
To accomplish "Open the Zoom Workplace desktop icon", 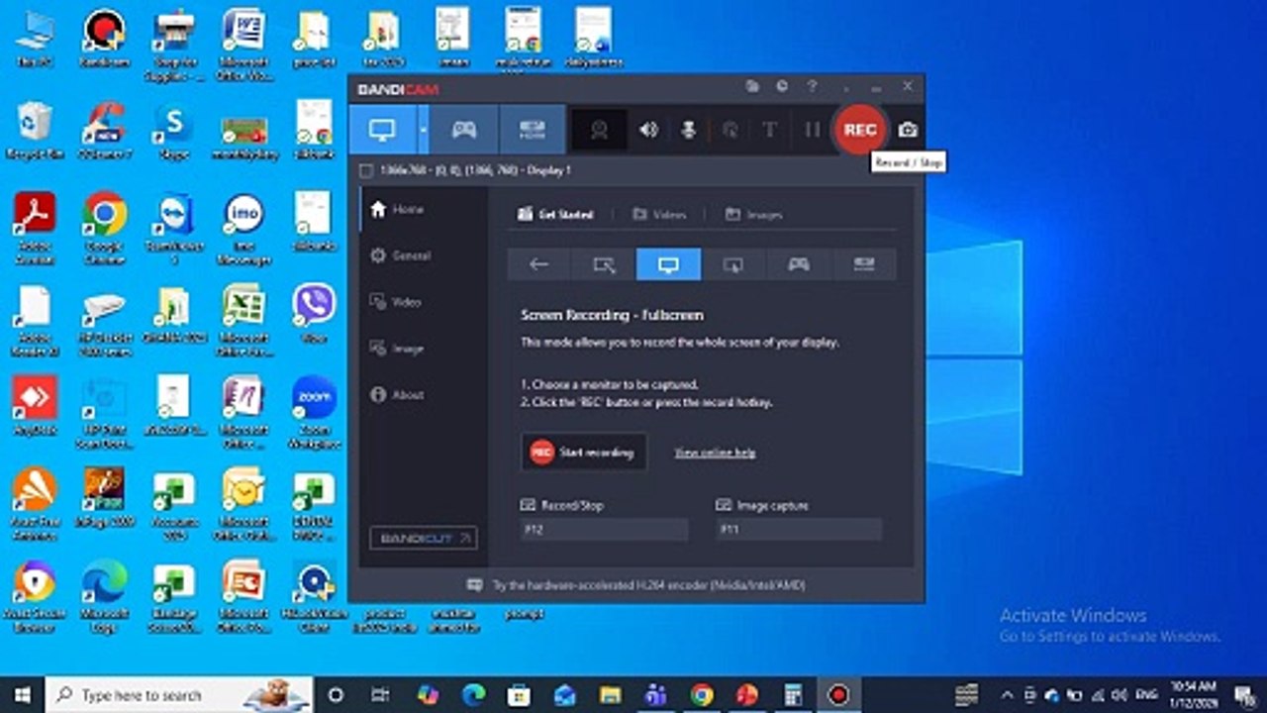I will [x=314, y=411].
